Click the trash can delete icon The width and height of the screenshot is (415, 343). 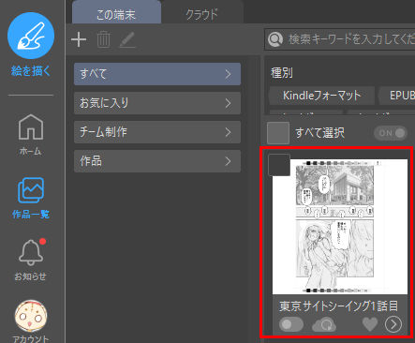(x=103, y=39)
